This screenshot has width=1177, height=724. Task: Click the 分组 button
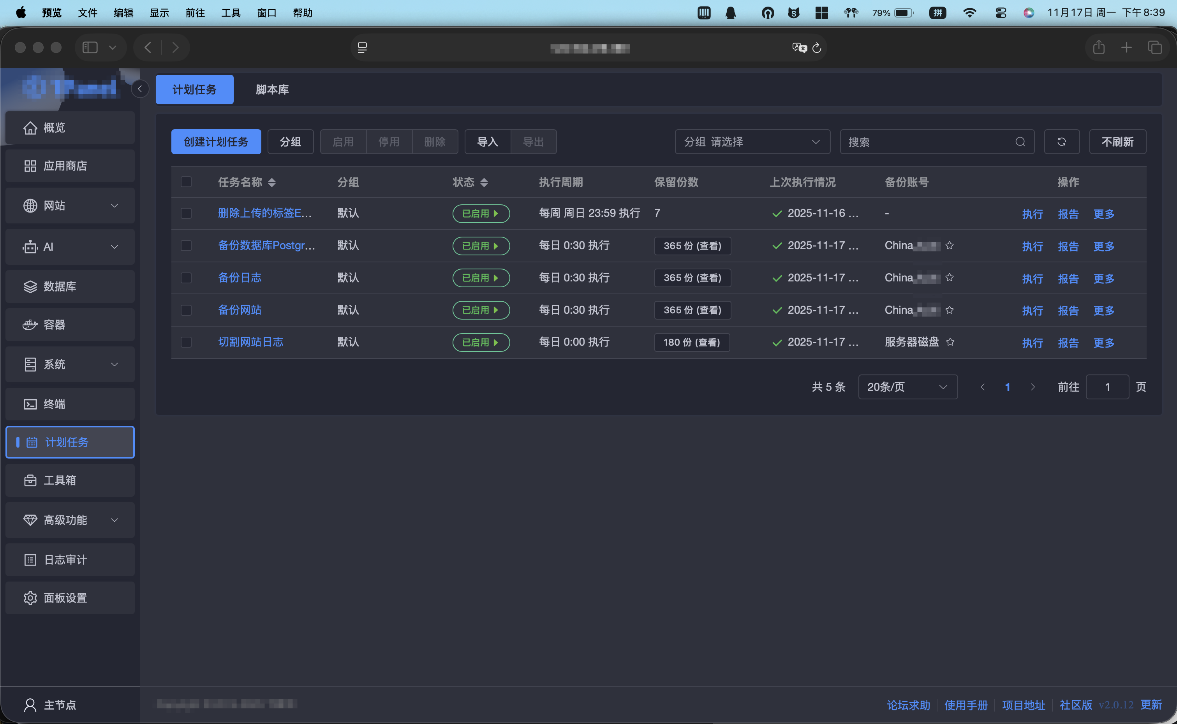pyautogui.click(x=290, y=142)
